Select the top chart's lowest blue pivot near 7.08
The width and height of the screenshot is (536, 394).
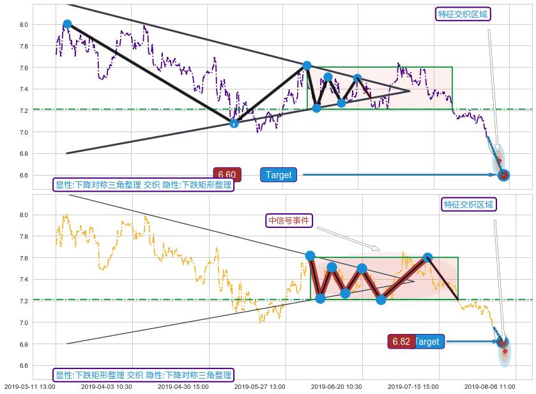click(234, 123)
